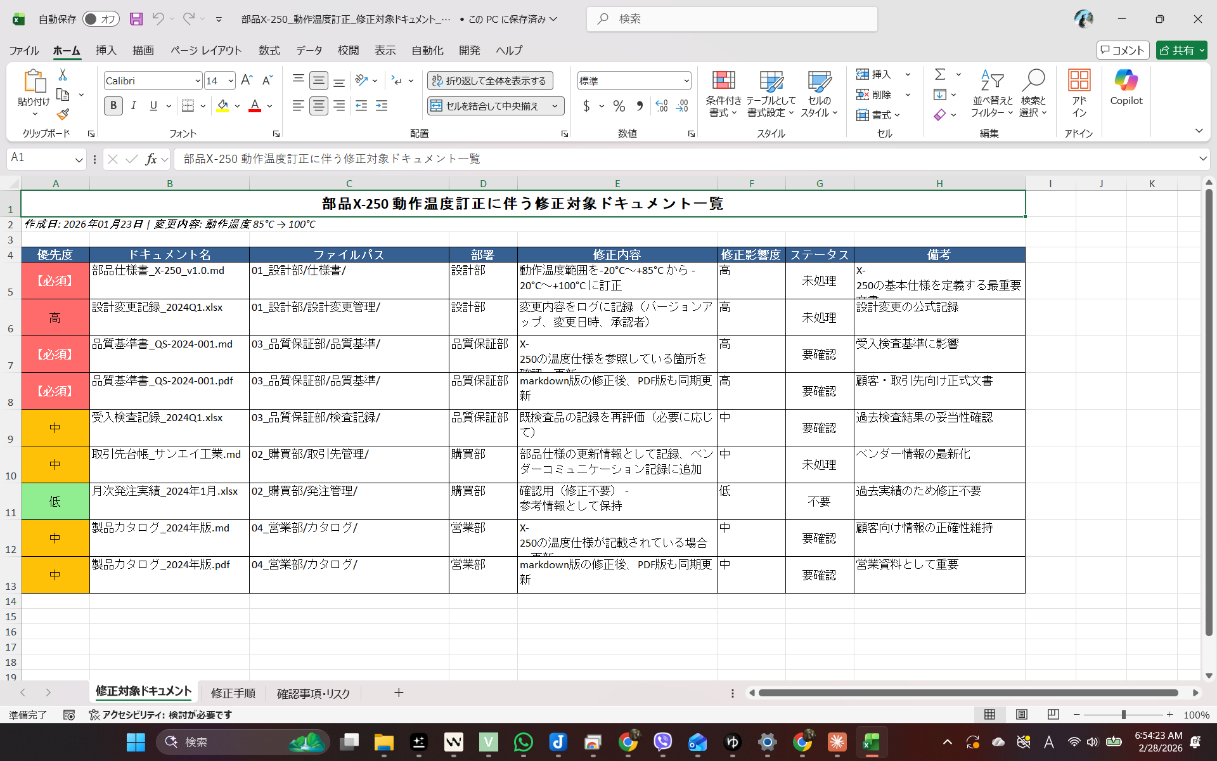Viewport: 1217px width, 761px height.
Task: Expand the number format 標準 dropdown
Action: pos(686,81)
